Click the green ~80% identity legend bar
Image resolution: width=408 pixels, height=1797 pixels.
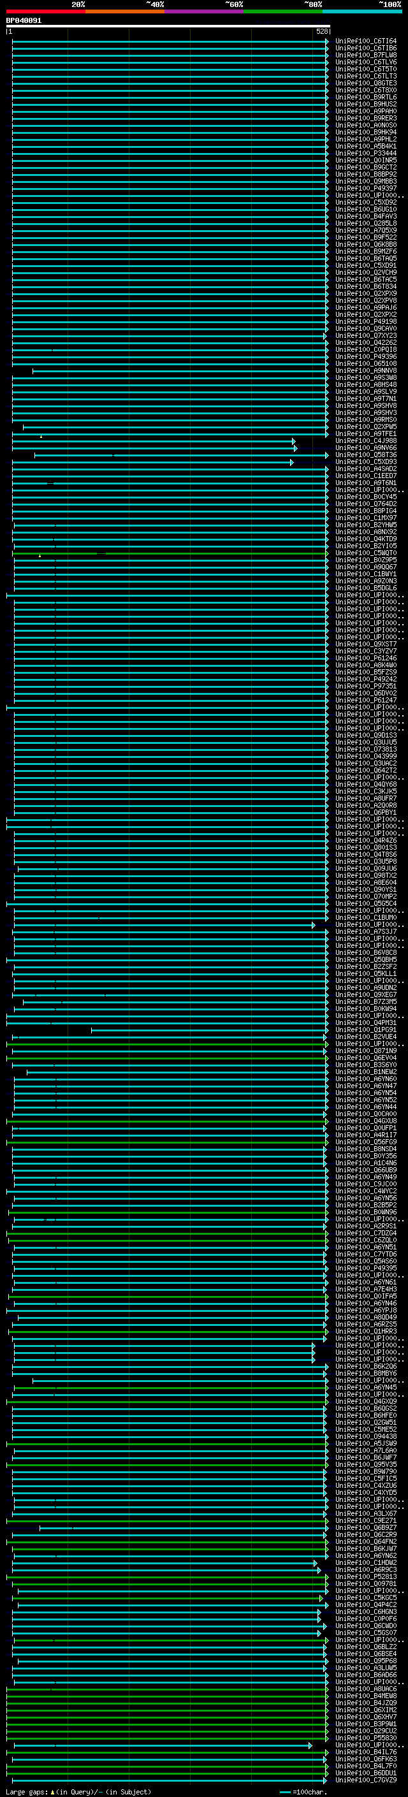tap(283, 11)
